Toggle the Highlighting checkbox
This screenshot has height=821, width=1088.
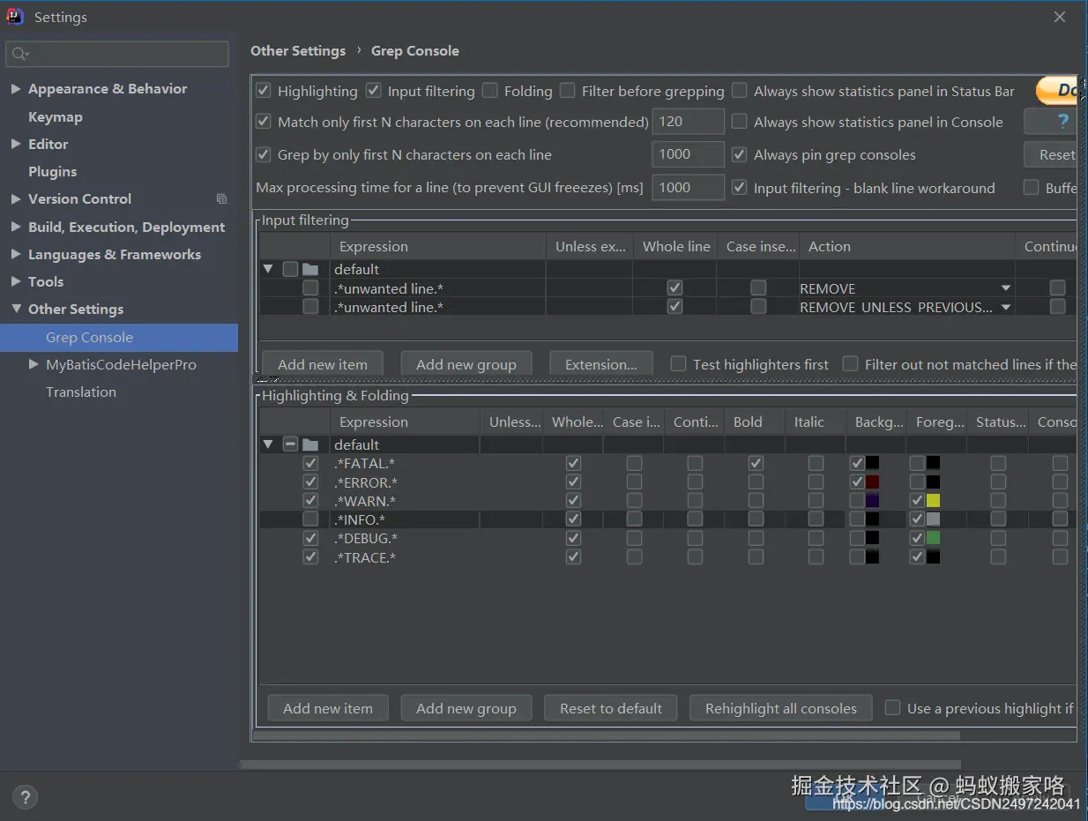pos(264,91)
